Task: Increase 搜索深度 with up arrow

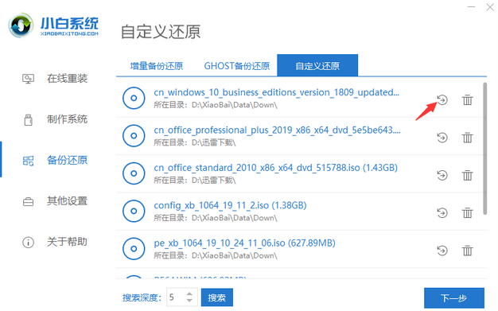Action: coord(189,294)
